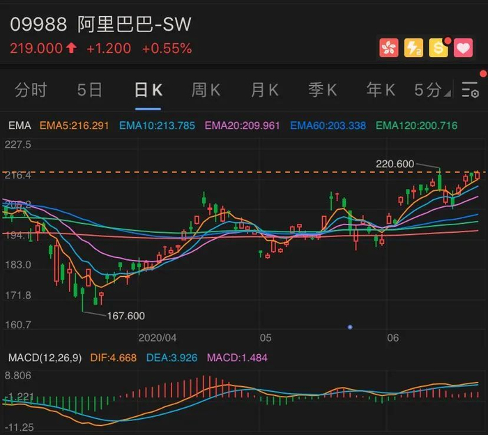Viewport: 488px width, 435px height.
Task: Open the yellow dollar sign icon
Action: point(439,48)
